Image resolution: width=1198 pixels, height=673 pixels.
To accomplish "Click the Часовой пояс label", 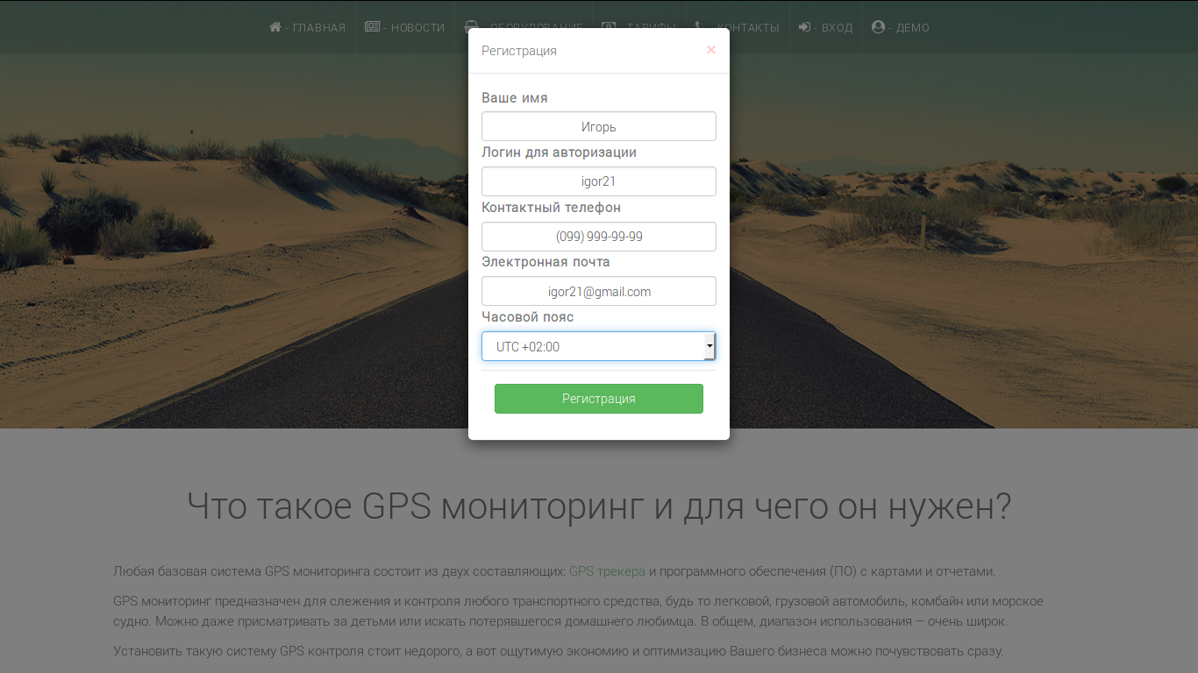I will point(527,317).
